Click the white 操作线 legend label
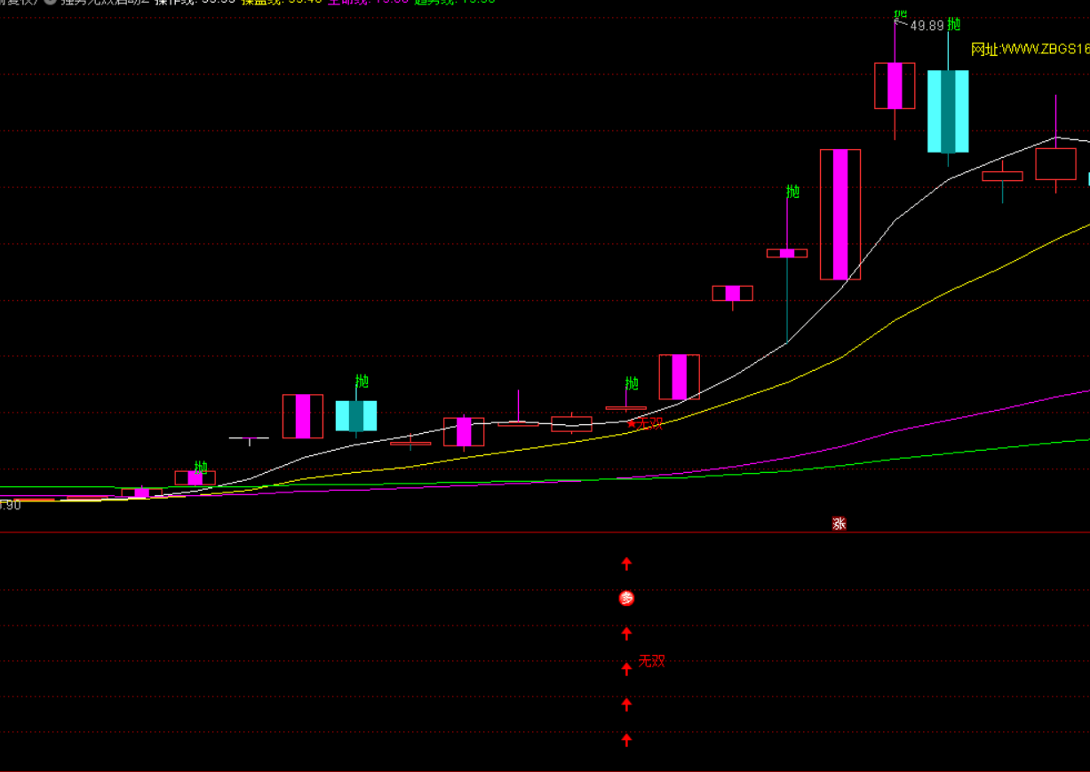1090x772 pixels. point(176,2)
